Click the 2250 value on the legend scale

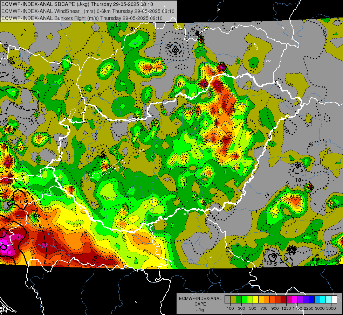[309, 308]
